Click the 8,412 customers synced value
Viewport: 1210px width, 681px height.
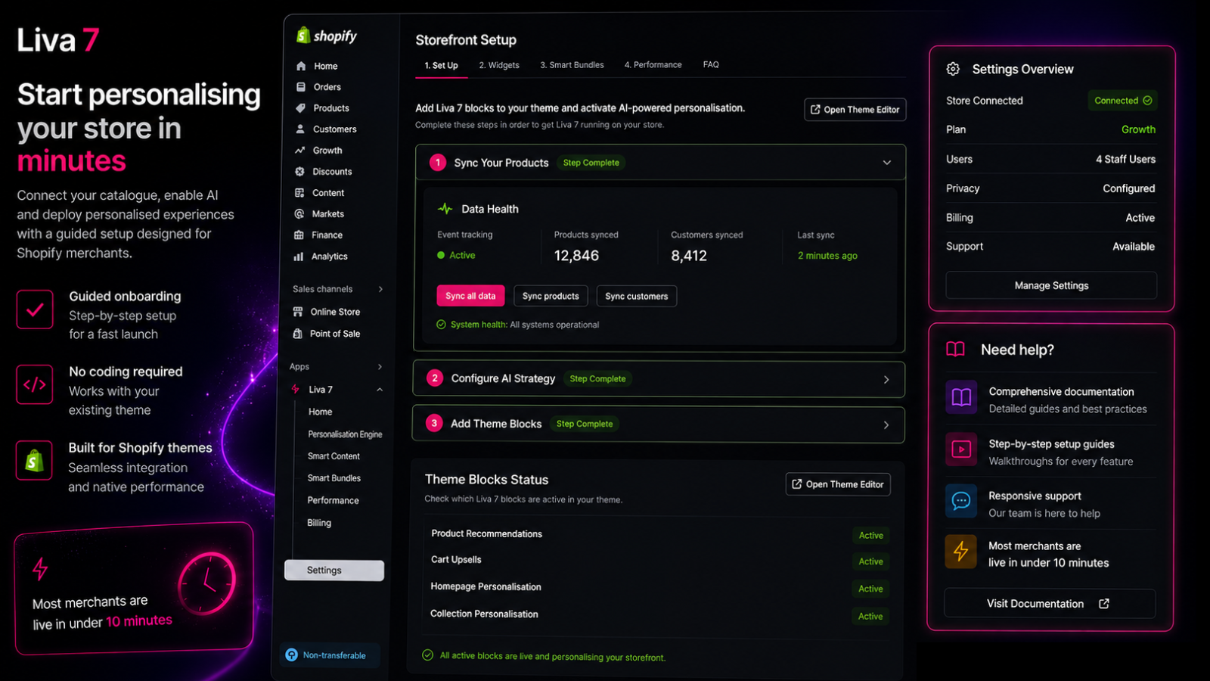click(689, 256)
